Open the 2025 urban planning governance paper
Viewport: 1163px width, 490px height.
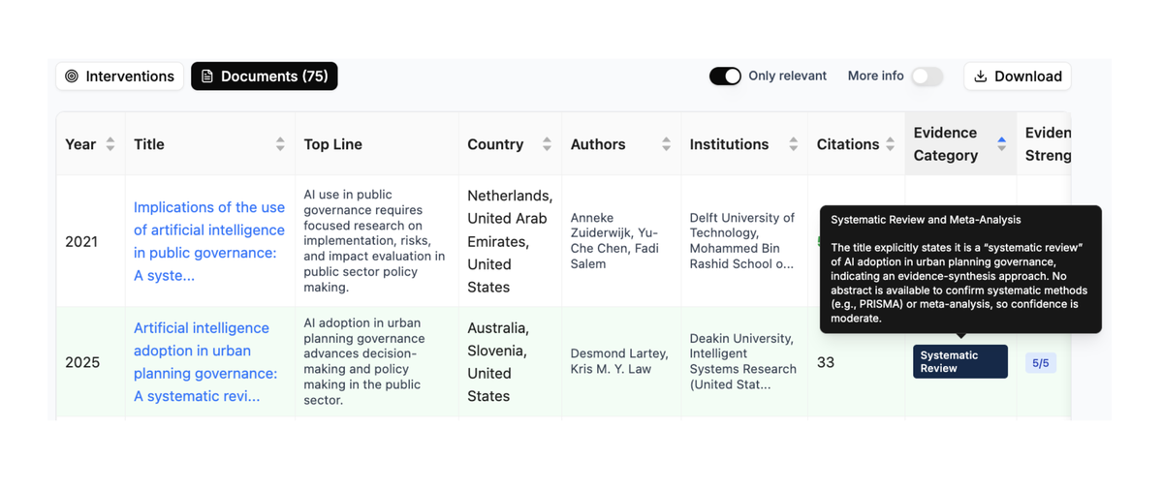(x=205, y=362)
